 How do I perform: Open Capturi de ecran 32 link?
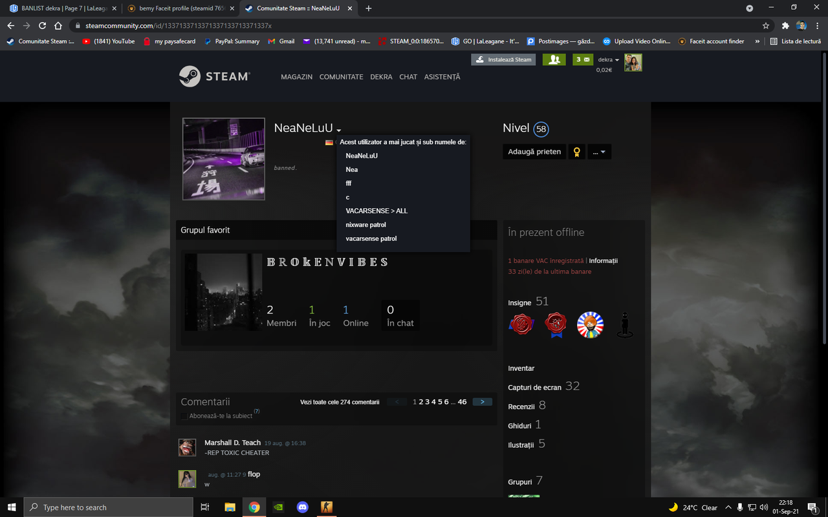click(x=543, y=386)
